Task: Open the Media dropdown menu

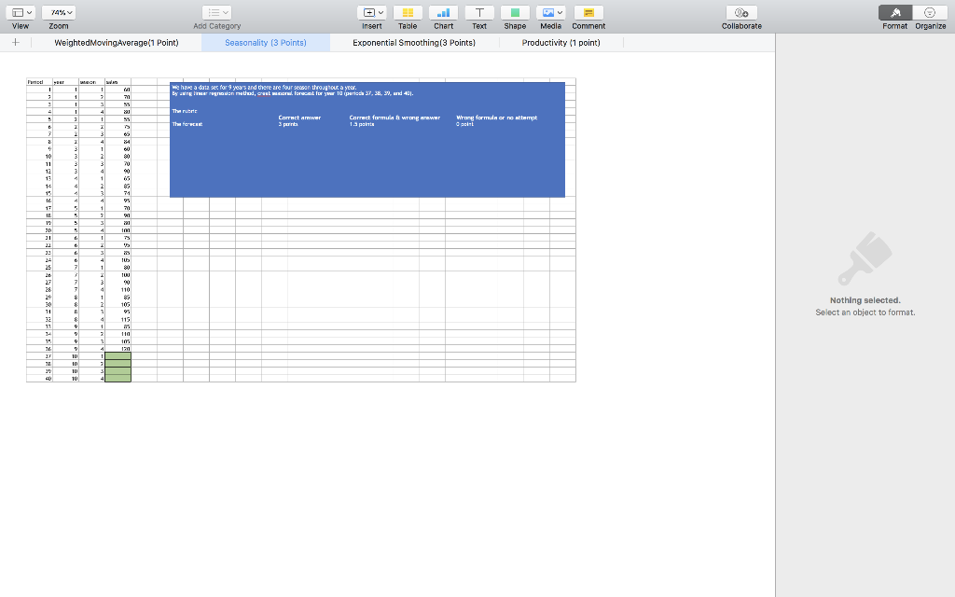Action: click(x=550, y=12)
